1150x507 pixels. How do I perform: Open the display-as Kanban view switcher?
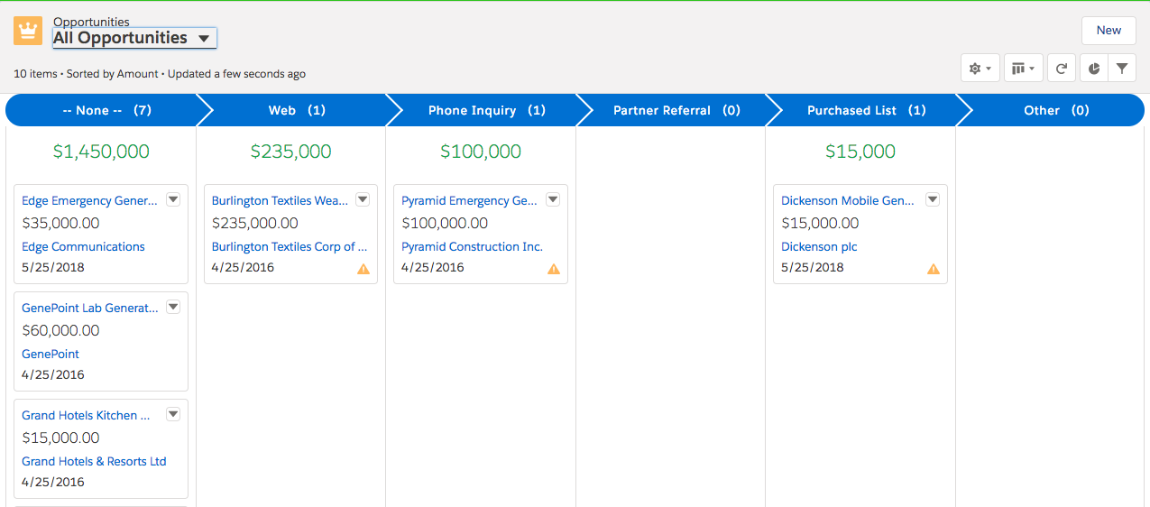[x=1024, y=69]
